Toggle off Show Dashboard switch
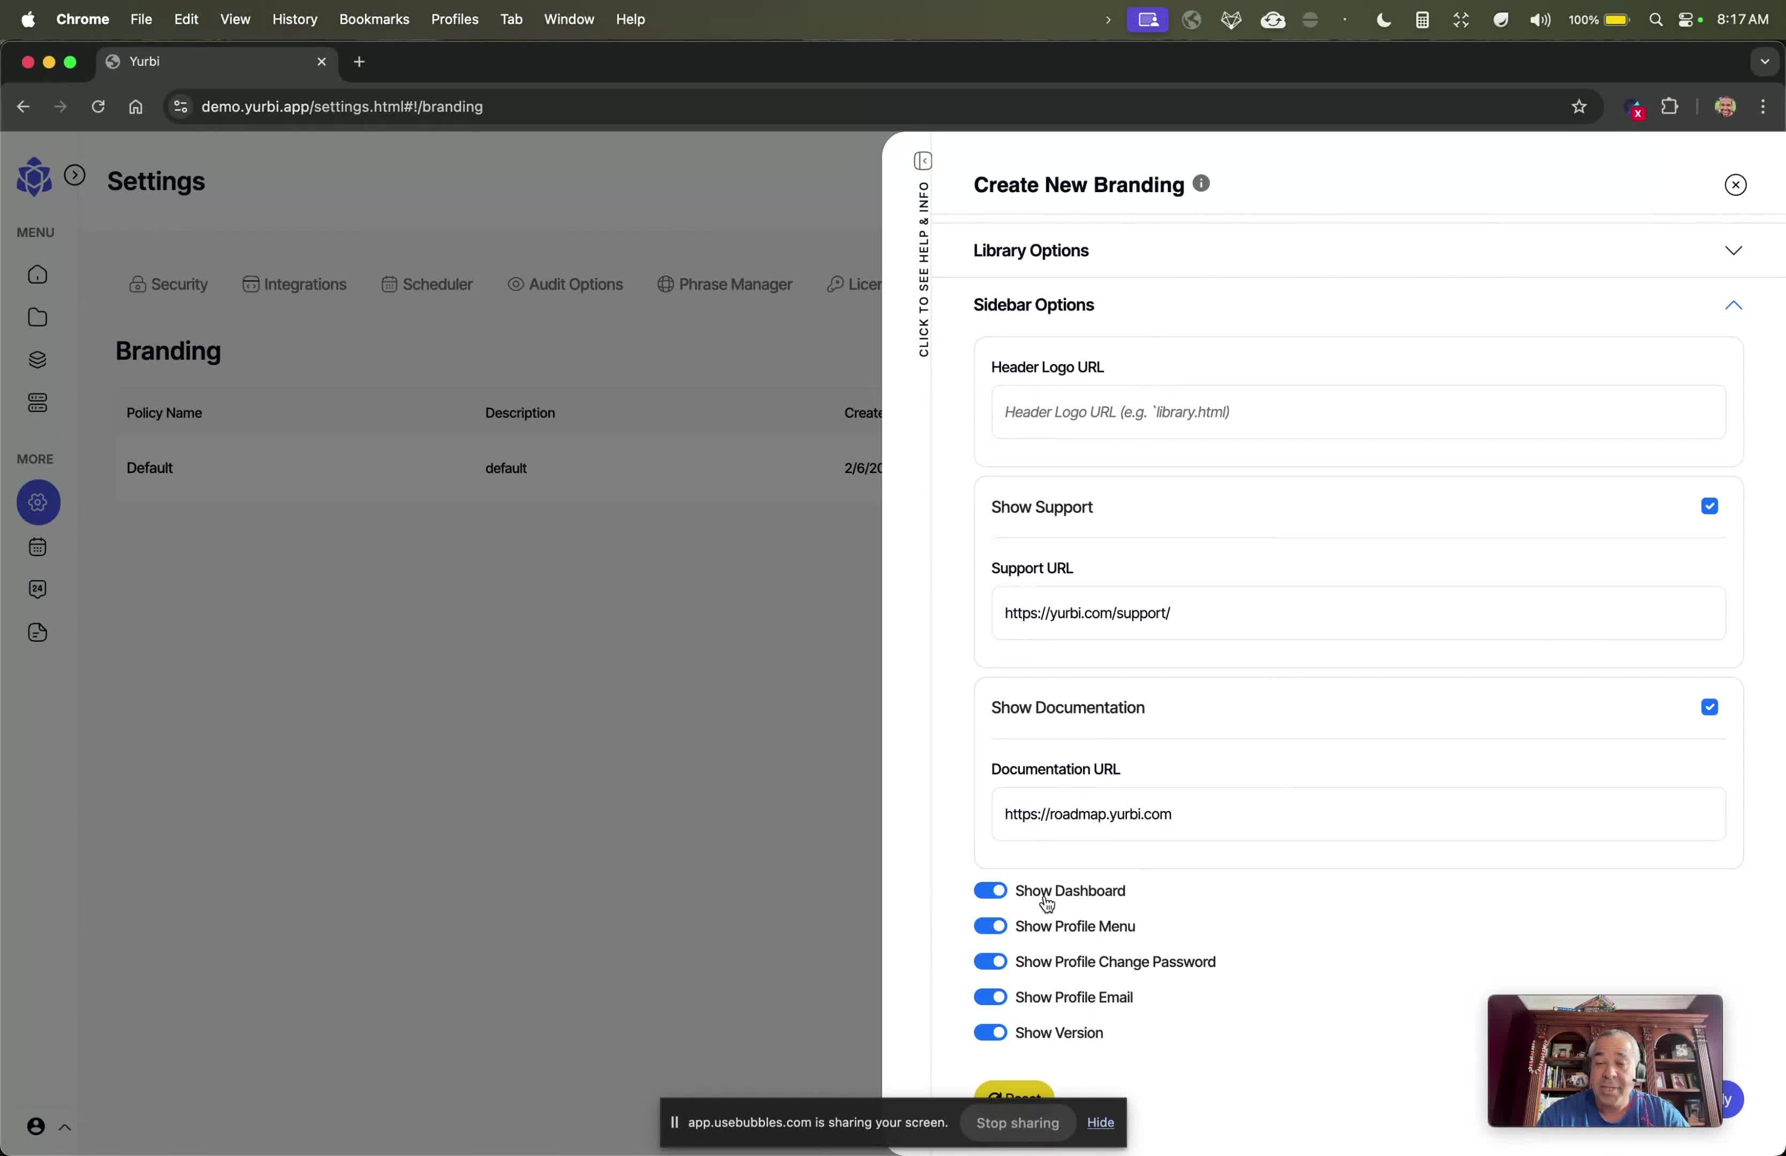 point(990,891)
